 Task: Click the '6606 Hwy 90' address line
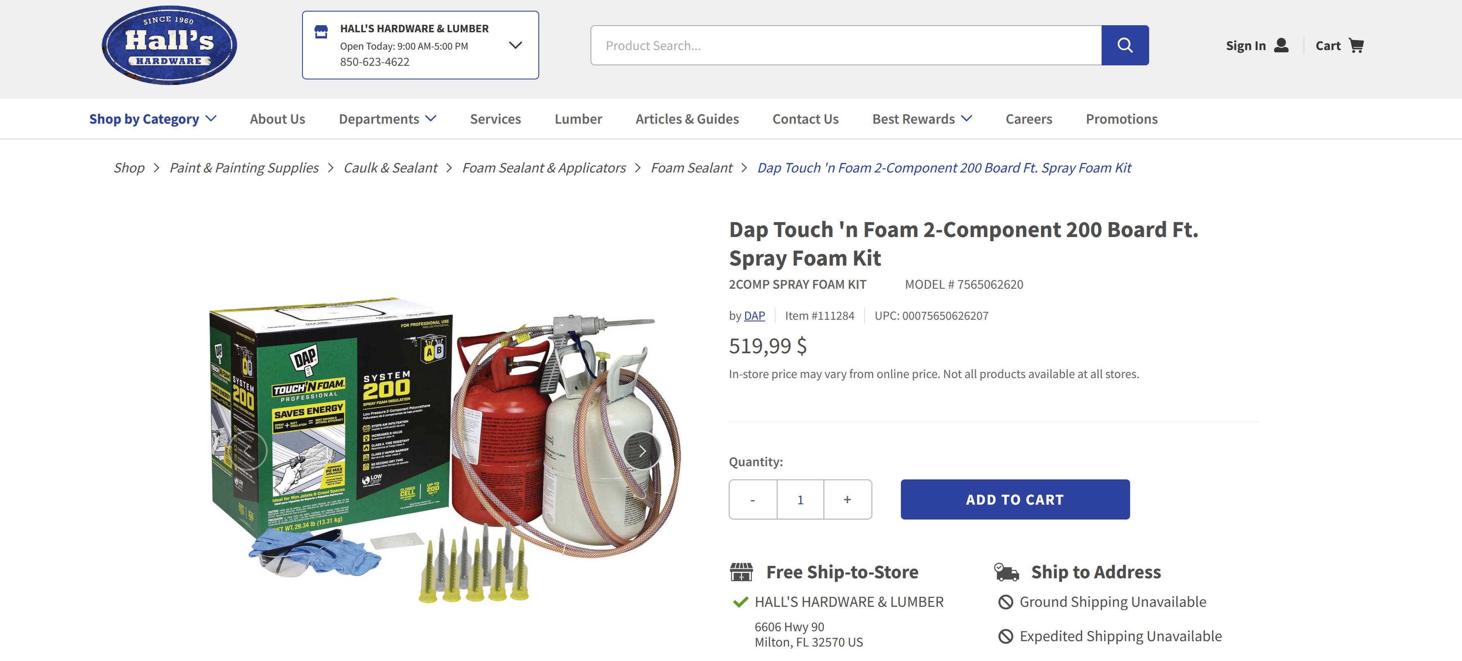pos(790,627)
